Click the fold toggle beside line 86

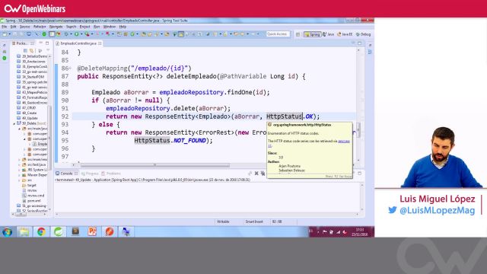coord(70,68)
